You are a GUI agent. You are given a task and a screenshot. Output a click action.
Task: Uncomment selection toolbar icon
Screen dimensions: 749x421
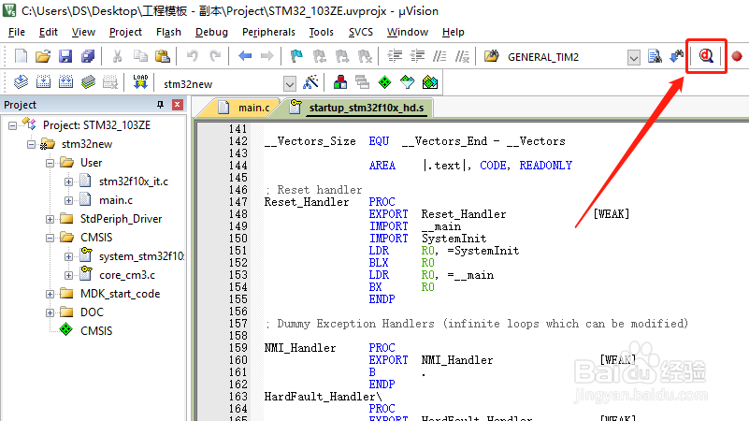462,56
